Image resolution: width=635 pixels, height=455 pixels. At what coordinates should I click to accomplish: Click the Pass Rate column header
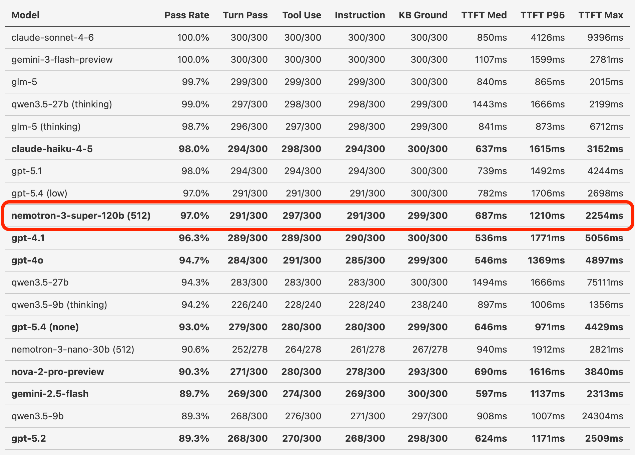coord(186,15)
